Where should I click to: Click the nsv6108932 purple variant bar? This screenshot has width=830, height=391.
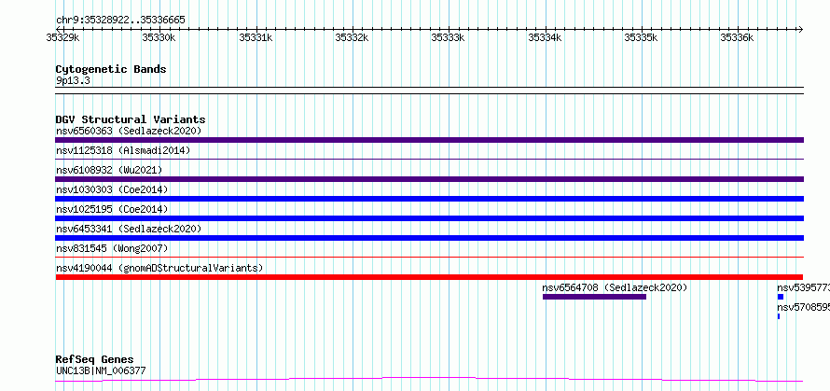429,179
